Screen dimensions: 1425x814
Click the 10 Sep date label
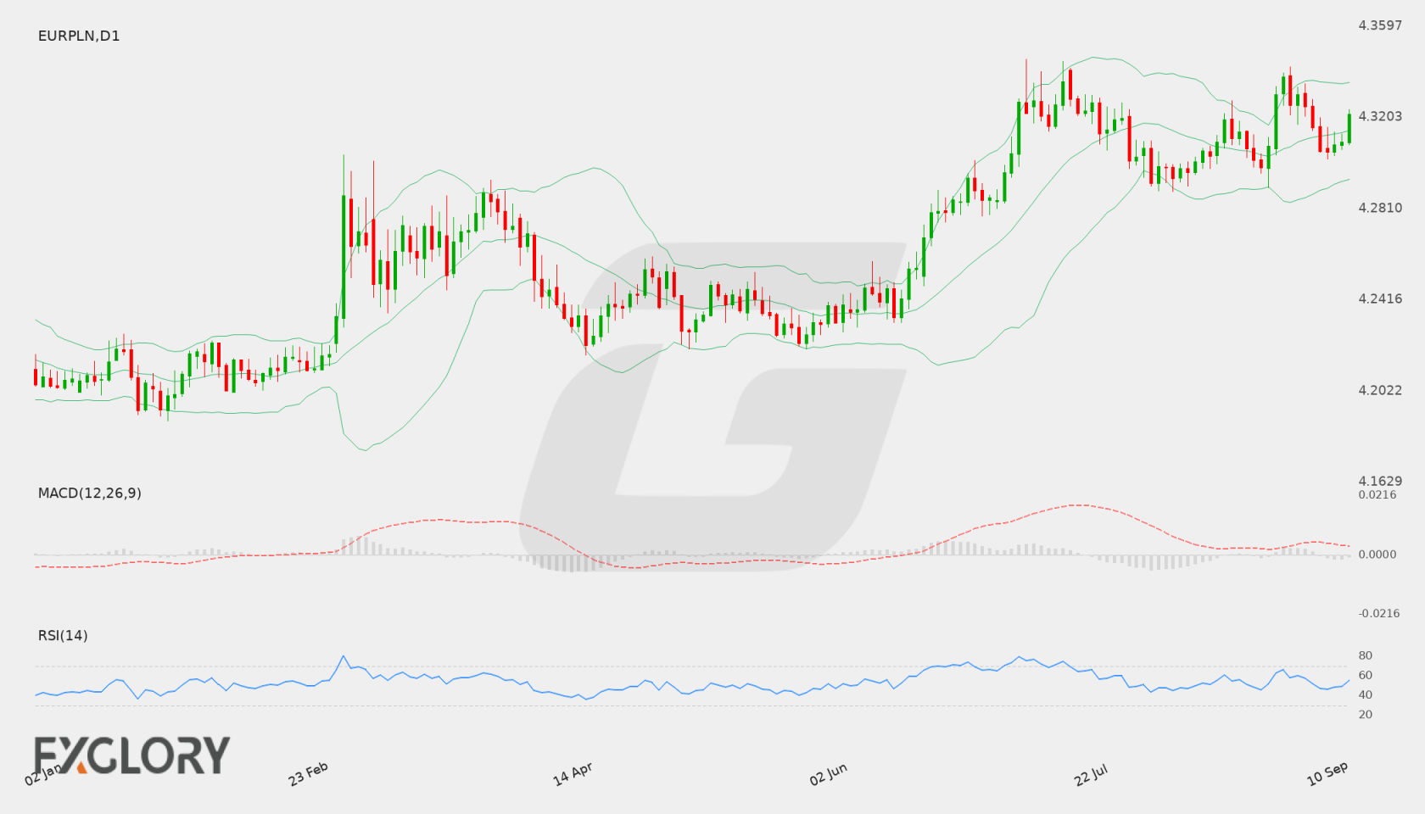[x=1327, y=773]
